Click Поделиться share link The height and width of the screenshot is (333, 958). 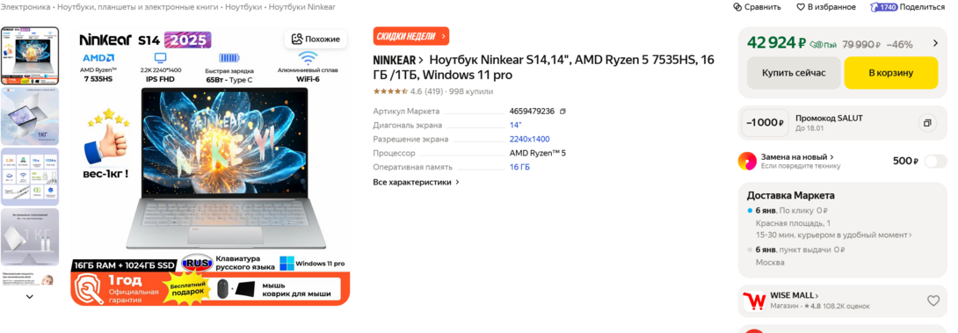pyautogui.click(x=922, y=7)
